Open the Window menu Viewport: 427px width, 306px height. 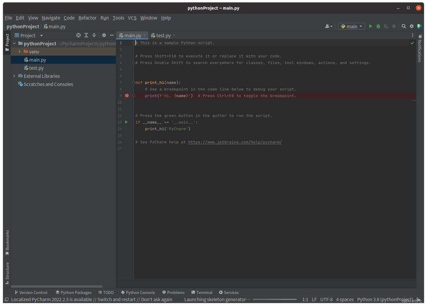(149, 18)
